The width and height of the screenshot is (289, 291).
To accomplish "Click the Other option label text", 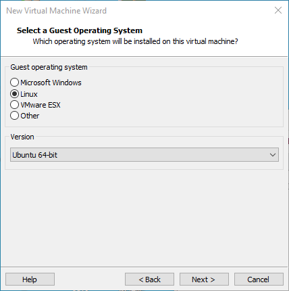I will [30, 116].
